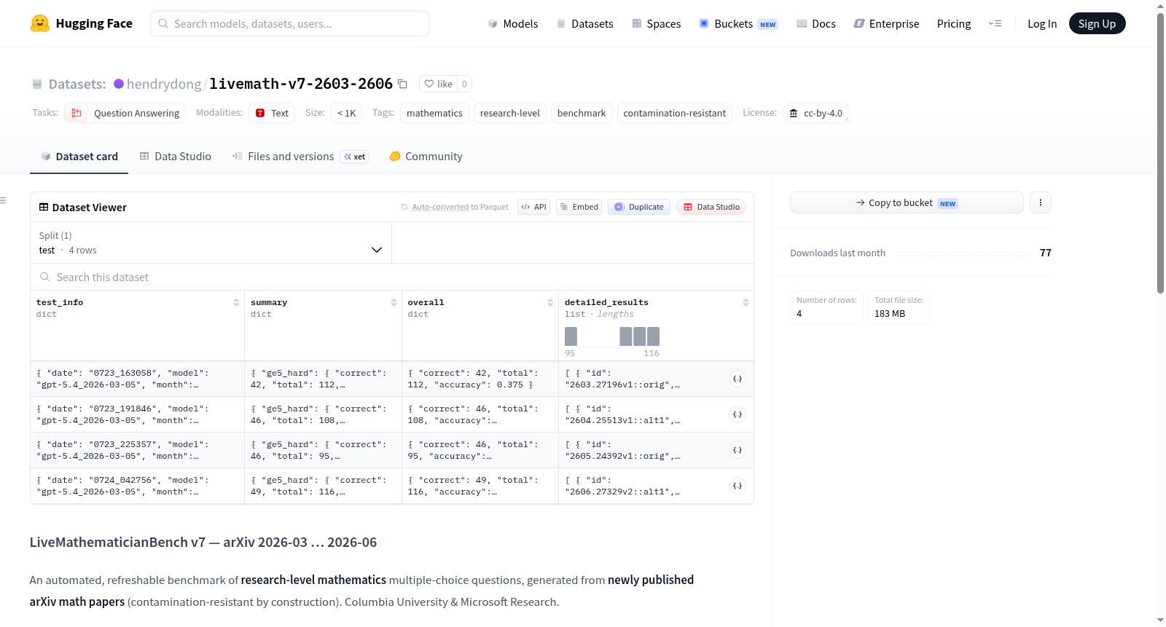Click the like count number
This screenshot has height=627, width=1166.
point(464,84)
